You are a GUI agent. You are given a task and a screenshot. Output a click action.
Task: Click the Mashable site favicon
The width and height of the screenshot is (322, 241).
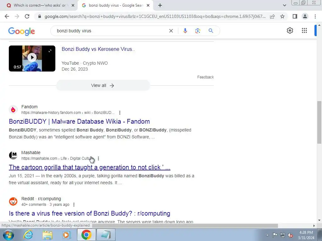13,155
